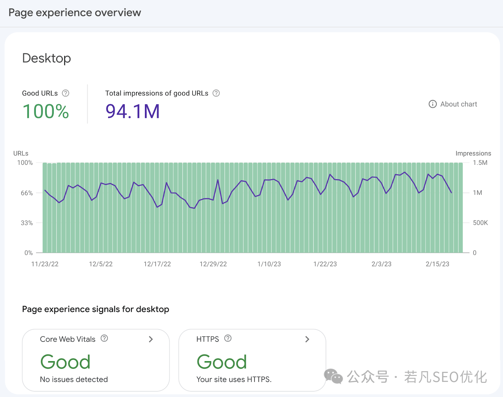The height and width of the screenshot is (397, 503).
Task: Toggle the 94.1M total impressions metric
Action: 133,111
